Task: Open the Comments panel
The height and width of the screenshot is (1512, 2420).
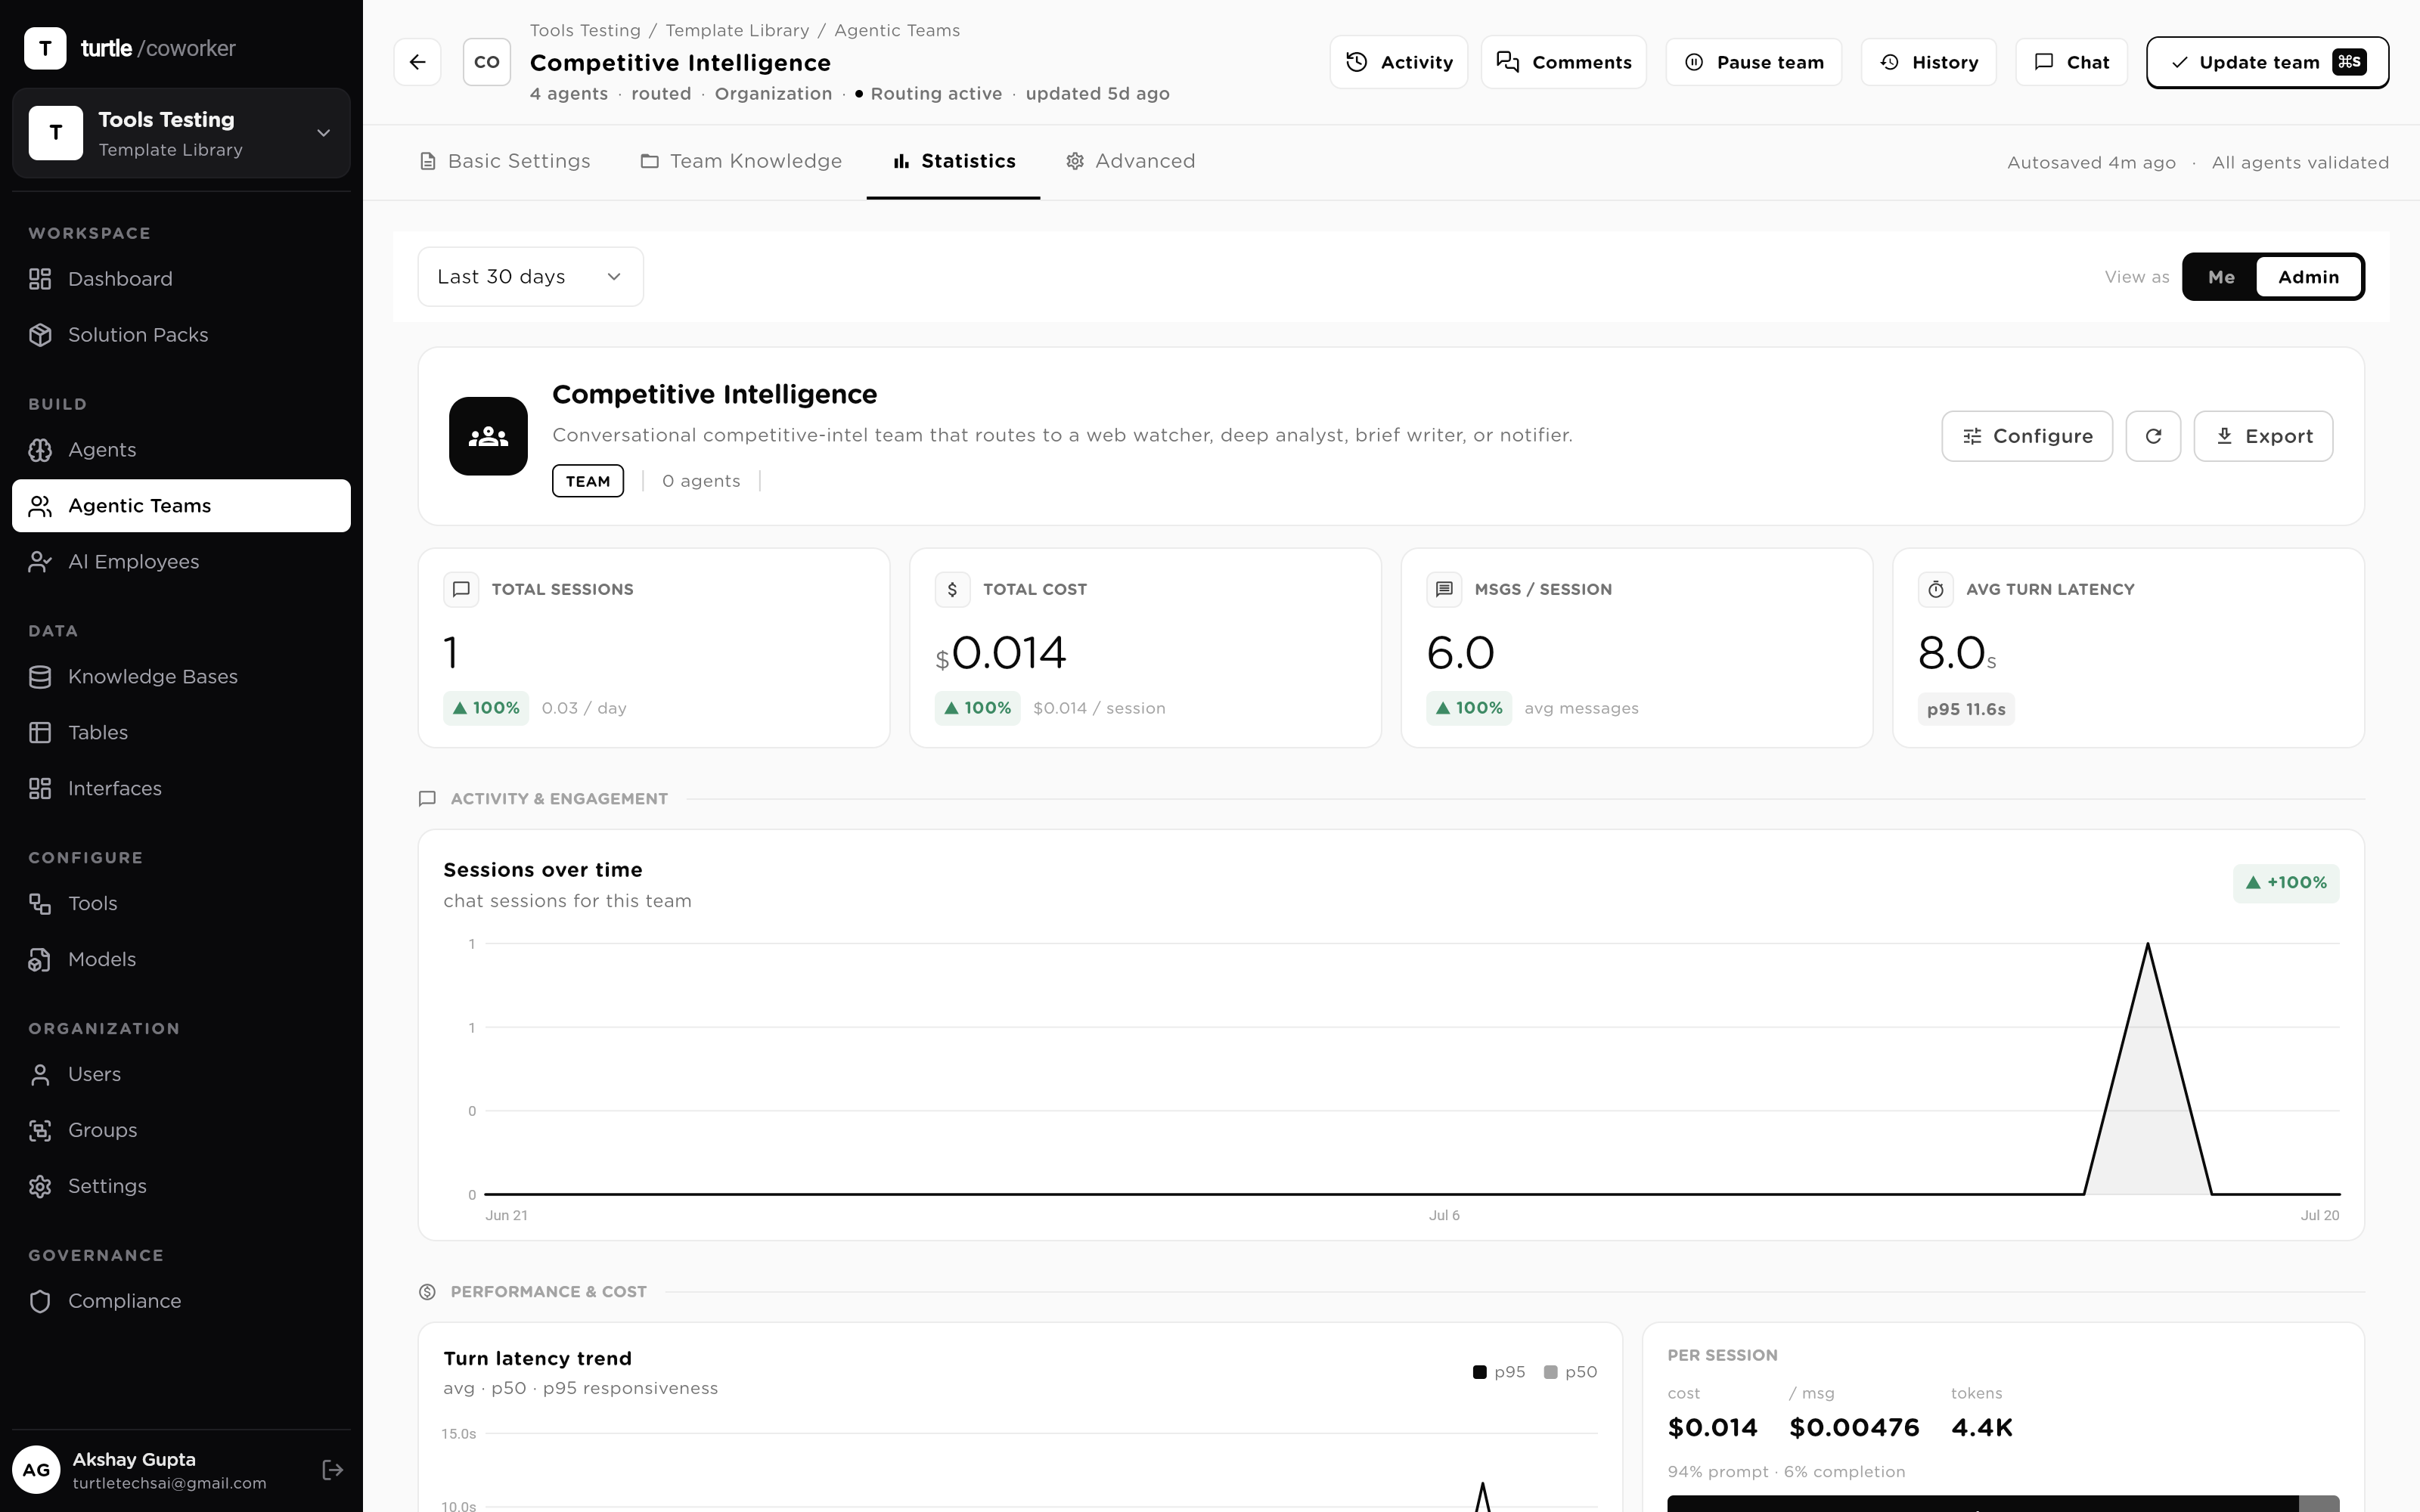Action: pos(1564,62)
